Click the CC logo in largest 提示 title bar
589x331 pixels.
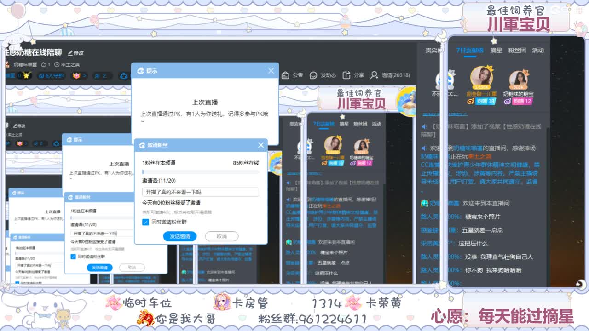point(140,71)
